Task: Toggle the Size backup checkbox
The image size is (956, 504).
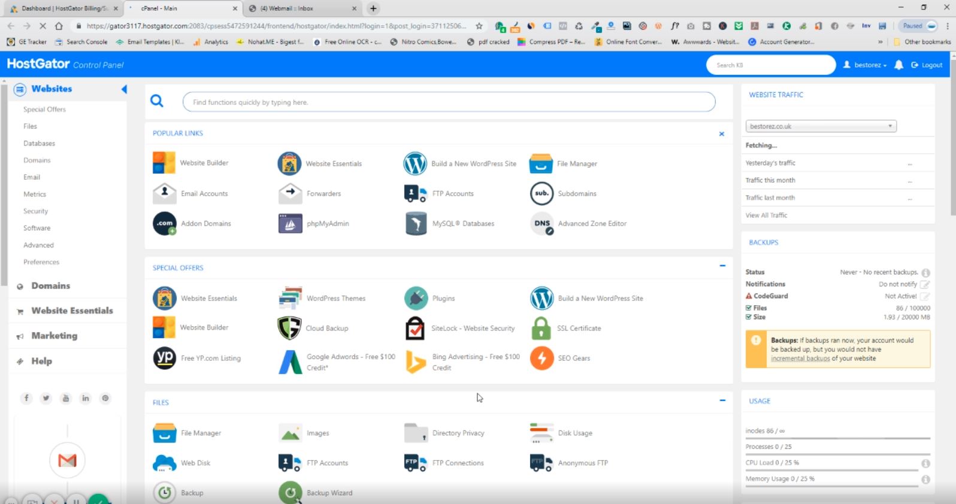Action: [749, 317]
